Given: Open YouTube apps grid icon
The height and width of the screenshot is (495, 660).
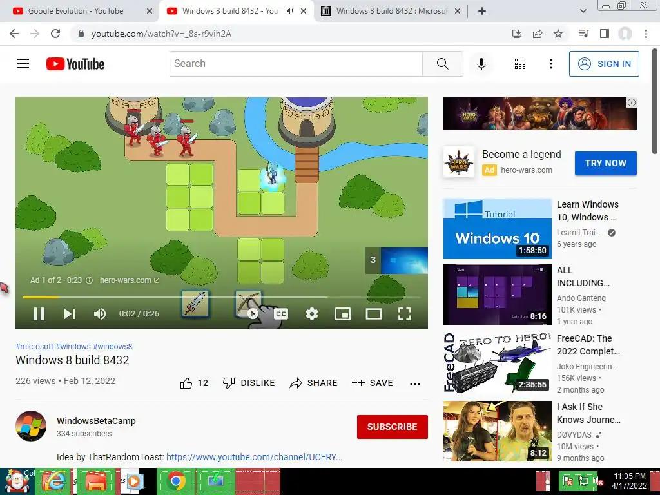Looking at the screenshot, I should point(520,64).
